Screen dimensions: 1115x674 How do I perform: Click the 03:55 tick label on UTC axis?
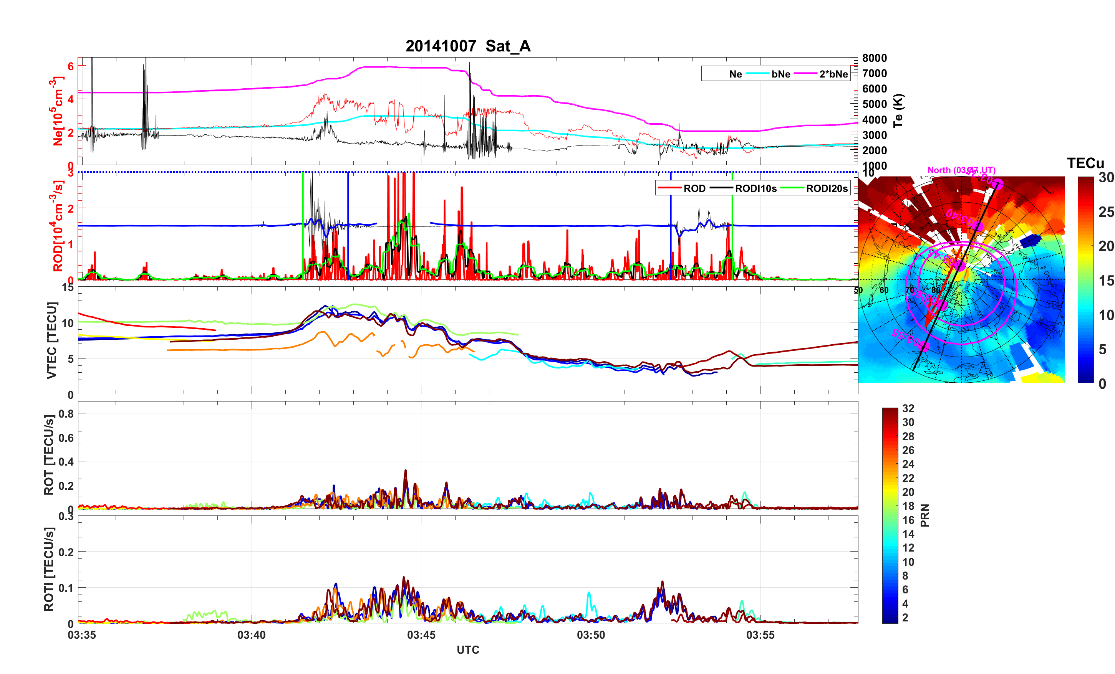760,634
